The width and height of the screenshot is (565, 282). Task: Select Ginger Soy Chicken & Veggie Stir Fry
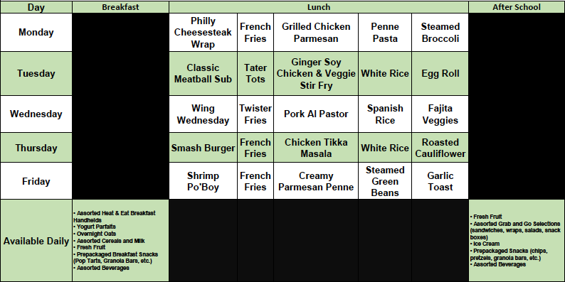[x=316, y=73]
